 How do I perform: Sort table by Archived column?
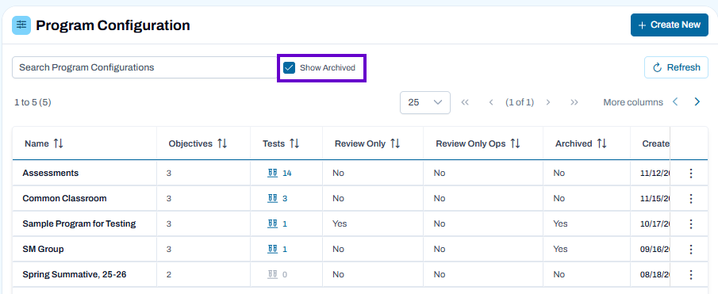(601, 143)
